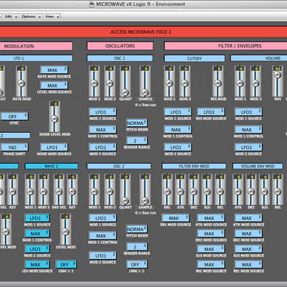Open VOLUME MOD 1 SOURCE pop-up

click(248, 112)
